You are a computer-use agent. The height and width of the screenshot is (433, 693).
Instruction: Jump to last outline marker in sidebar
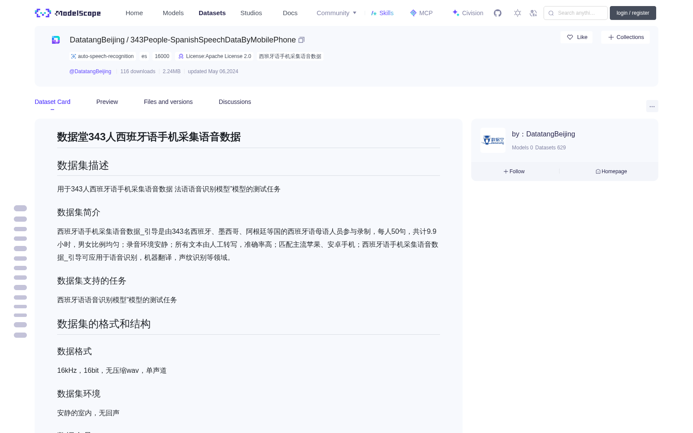pyautogui.click(x=20, y=335)
